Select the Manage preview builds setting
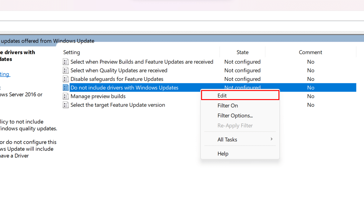The image size is (364, 204). 98,96
